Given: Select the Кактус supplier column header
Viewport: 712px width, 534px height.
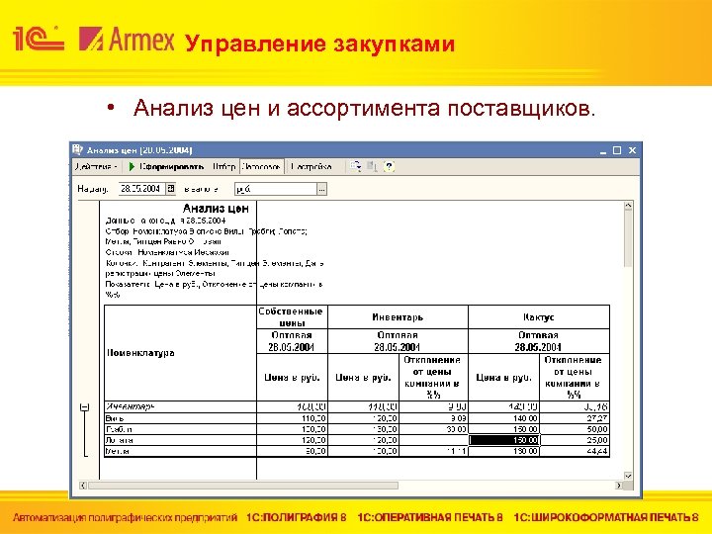Looking at the screenshot, I should click(x=539, y=317).
